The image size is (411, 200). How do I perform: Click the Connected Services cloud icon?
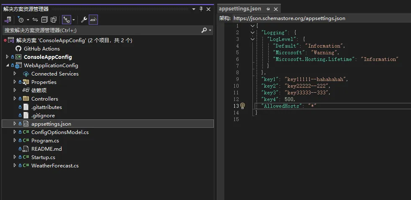pyautogui.click(x=26, y=74)
